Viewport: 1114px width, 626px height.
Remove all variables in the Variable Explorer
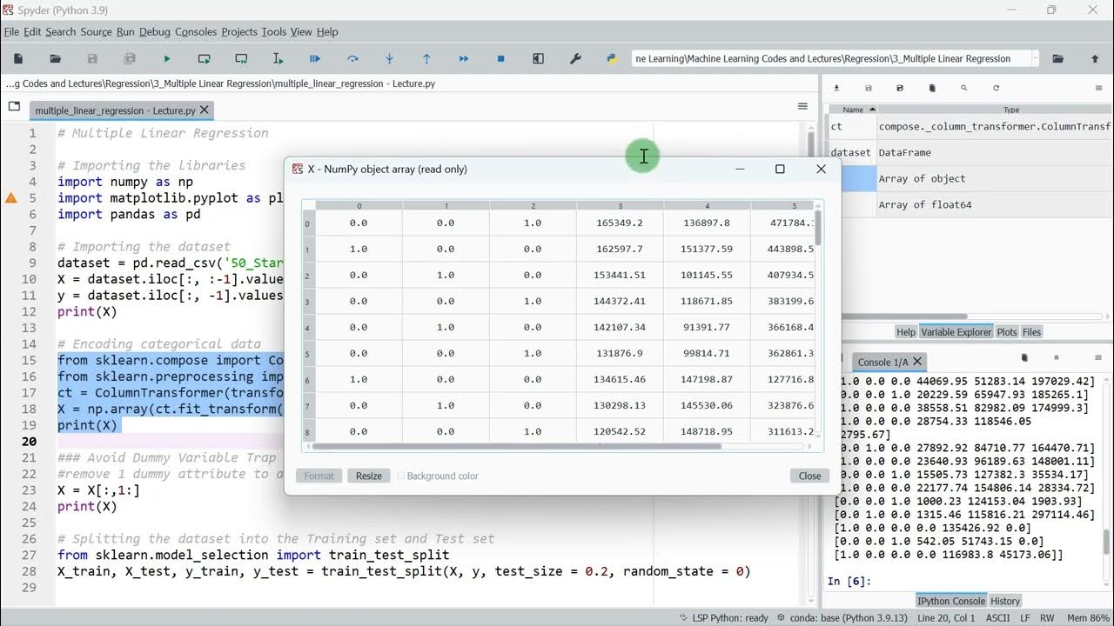coord(932,88)
